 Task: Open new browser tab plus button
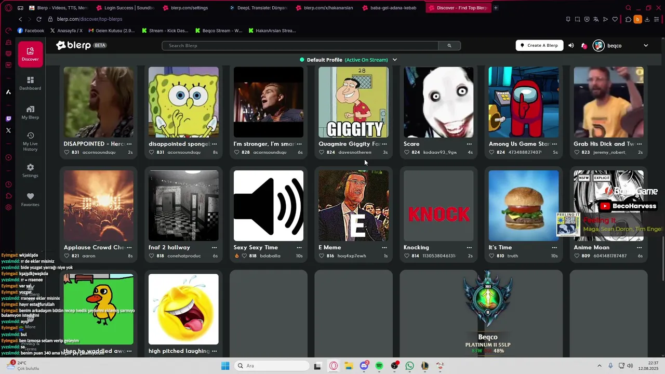(496, 8)
